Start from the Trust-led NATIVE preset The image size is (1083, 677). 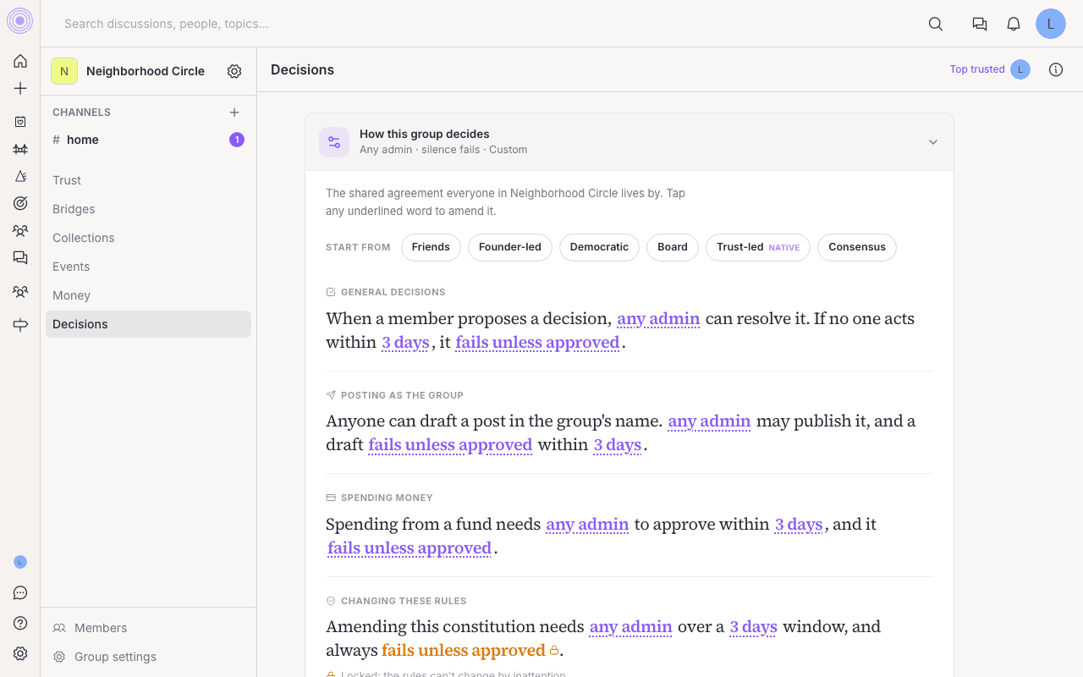click(x=758, y=247)
